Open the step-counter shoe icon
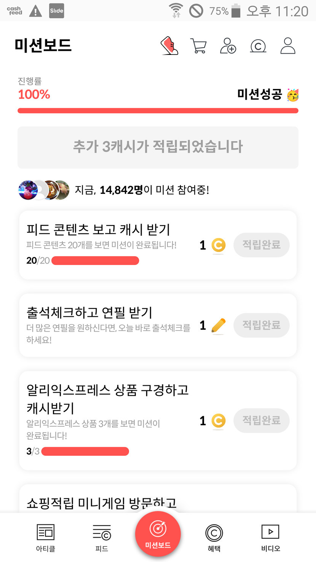Viewport: 316px width, 562px height. (169, 46)
